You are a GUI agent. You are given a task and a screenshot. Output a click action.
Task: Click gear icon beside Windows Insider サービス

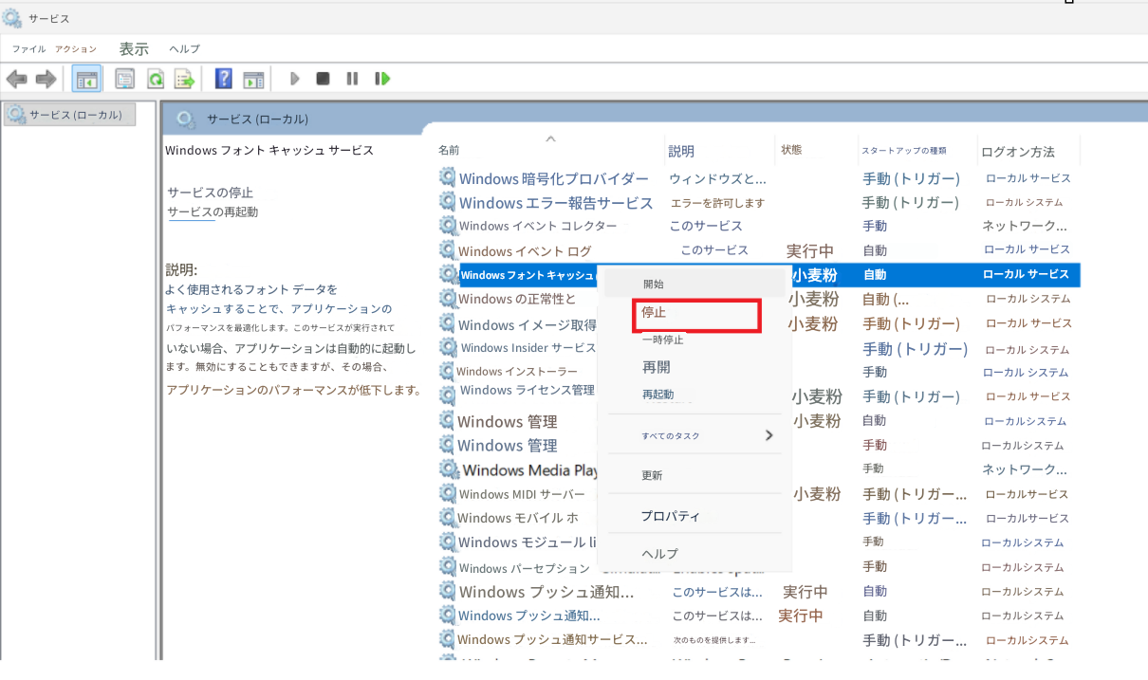(x=448, y=347)
